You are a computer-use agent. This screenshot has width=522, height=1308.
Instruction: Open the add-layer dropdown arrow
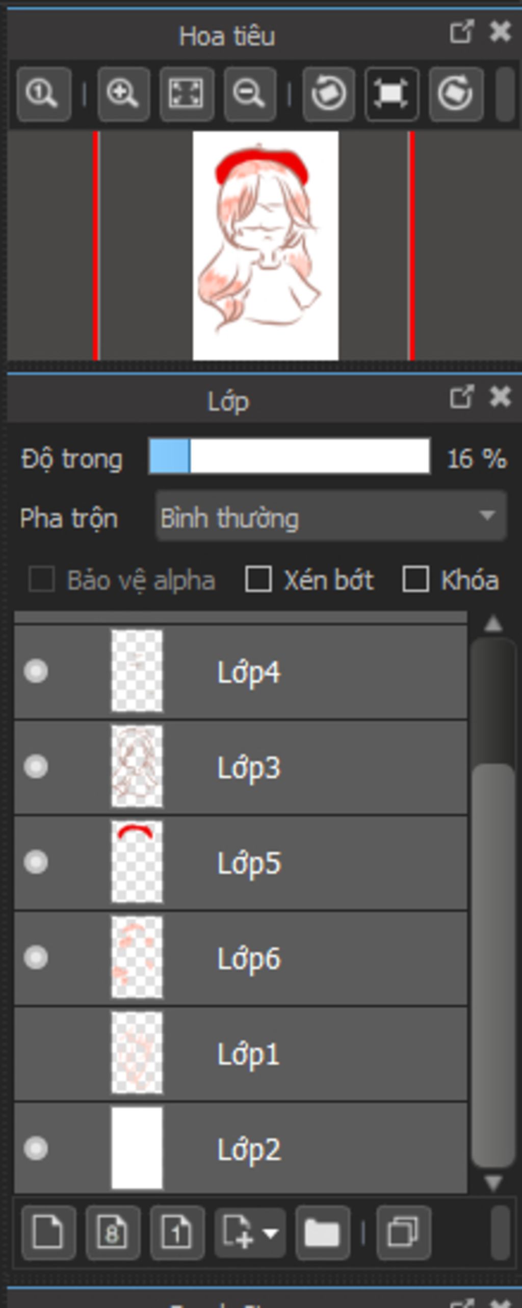point(271,1233)
